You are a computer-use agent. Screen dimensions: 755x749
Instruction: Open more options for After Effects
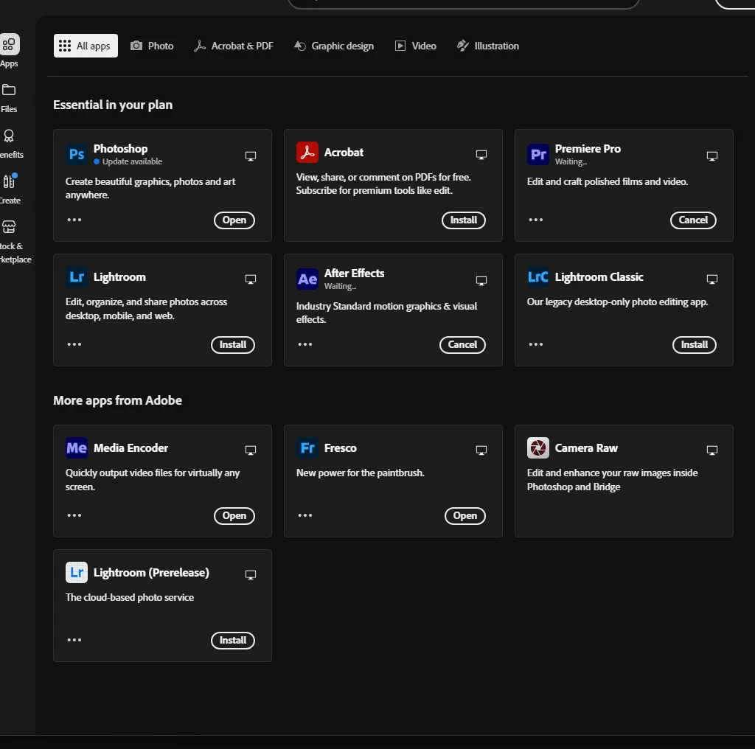[x=305, y=345]
